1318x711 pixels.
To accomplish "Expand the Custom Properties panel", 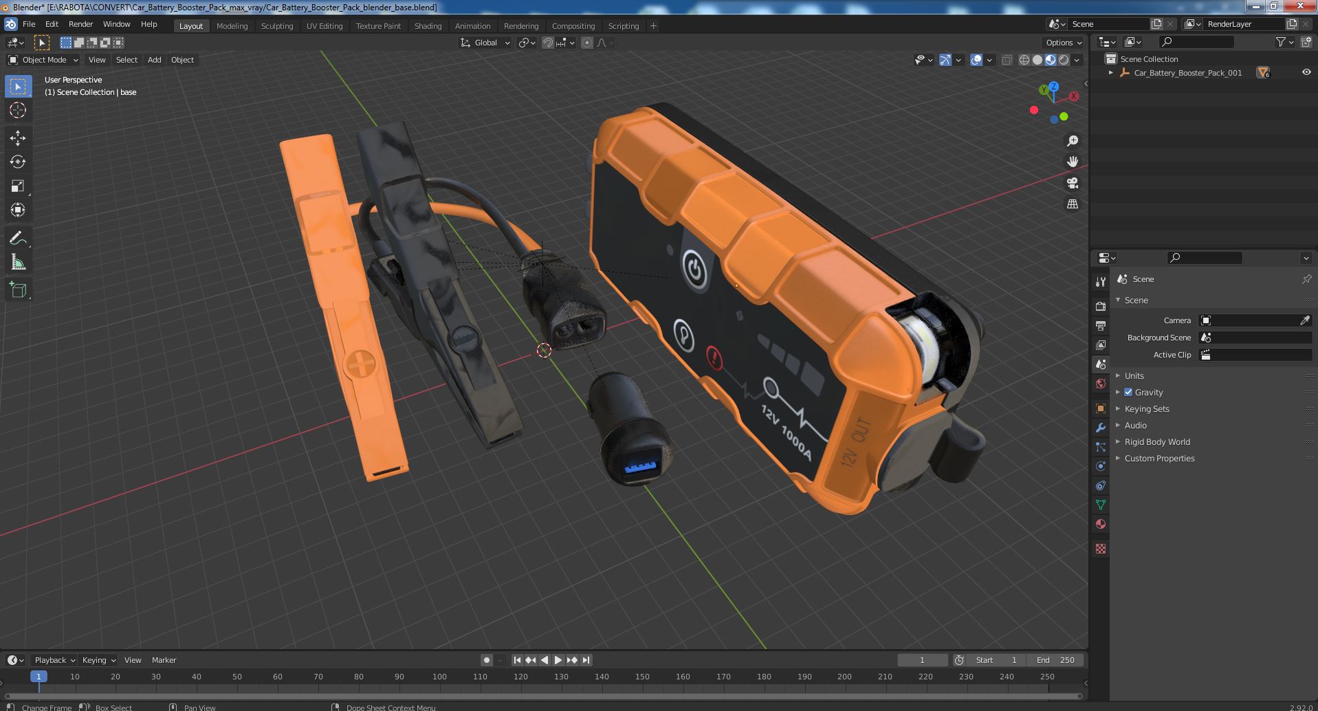I will coord(1159,458).
